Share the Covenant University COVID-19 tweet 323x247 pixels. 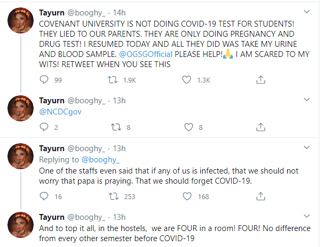click(261, 80)
